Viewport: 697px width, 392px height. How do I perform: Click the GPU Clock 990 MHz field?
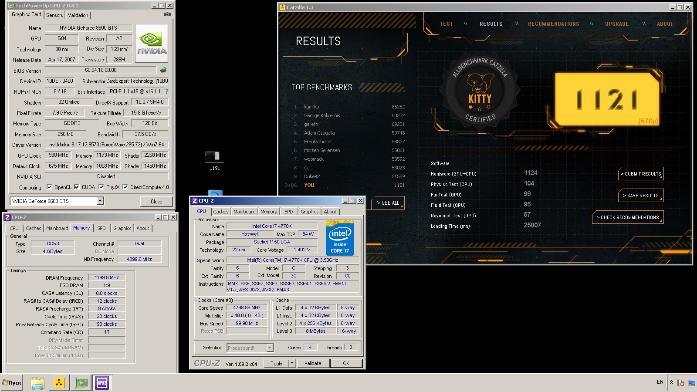[58, 155]
